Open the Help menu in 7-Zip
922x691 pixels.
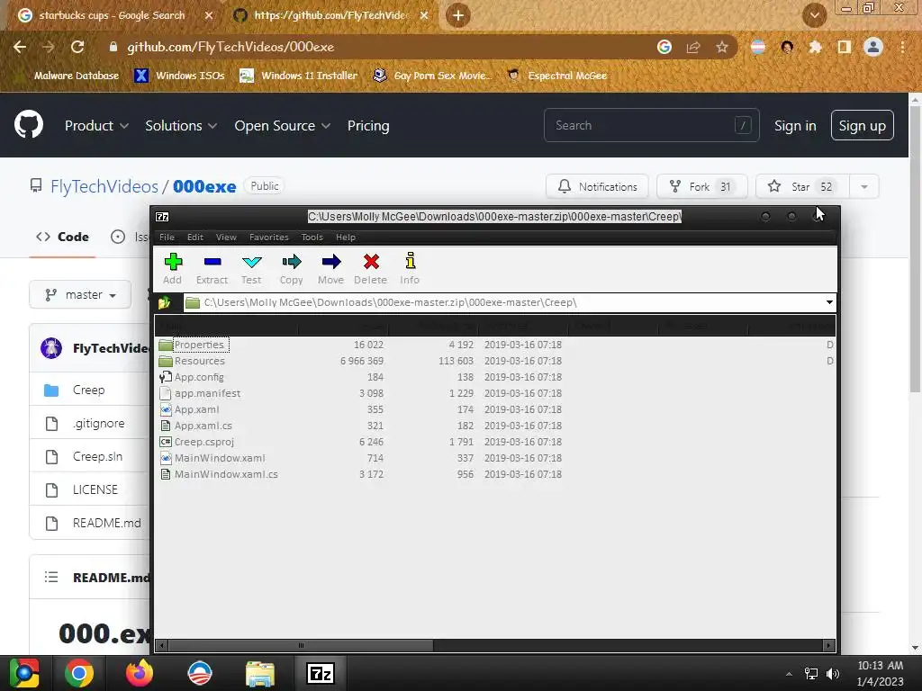[x=346, y=237]
